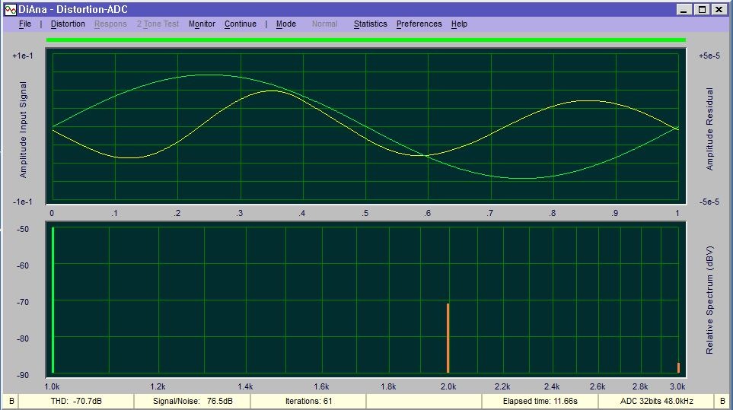Click the DiAna application icon in title bar
This screenshot has width=733, height=410.
tap(11, 9)
